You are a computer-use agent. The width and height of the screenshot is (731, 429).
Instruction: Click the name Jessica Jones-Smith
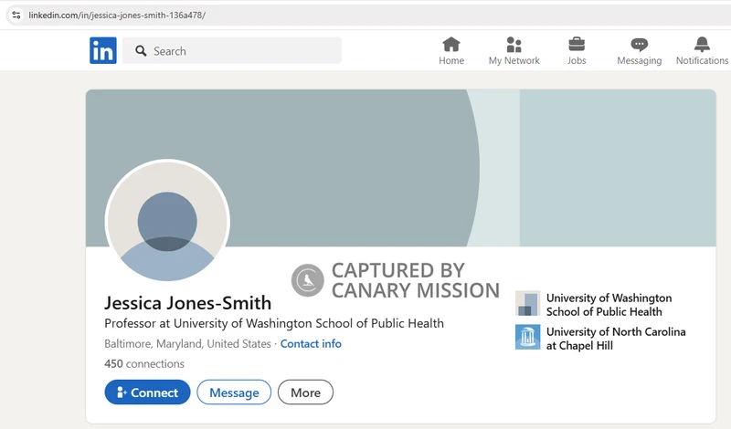(x=188, y=303)
